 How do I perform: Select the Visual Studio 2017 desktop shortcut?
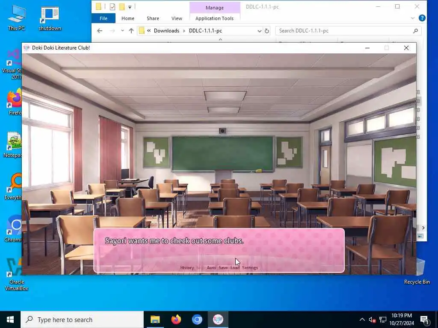tap(12, 65)
